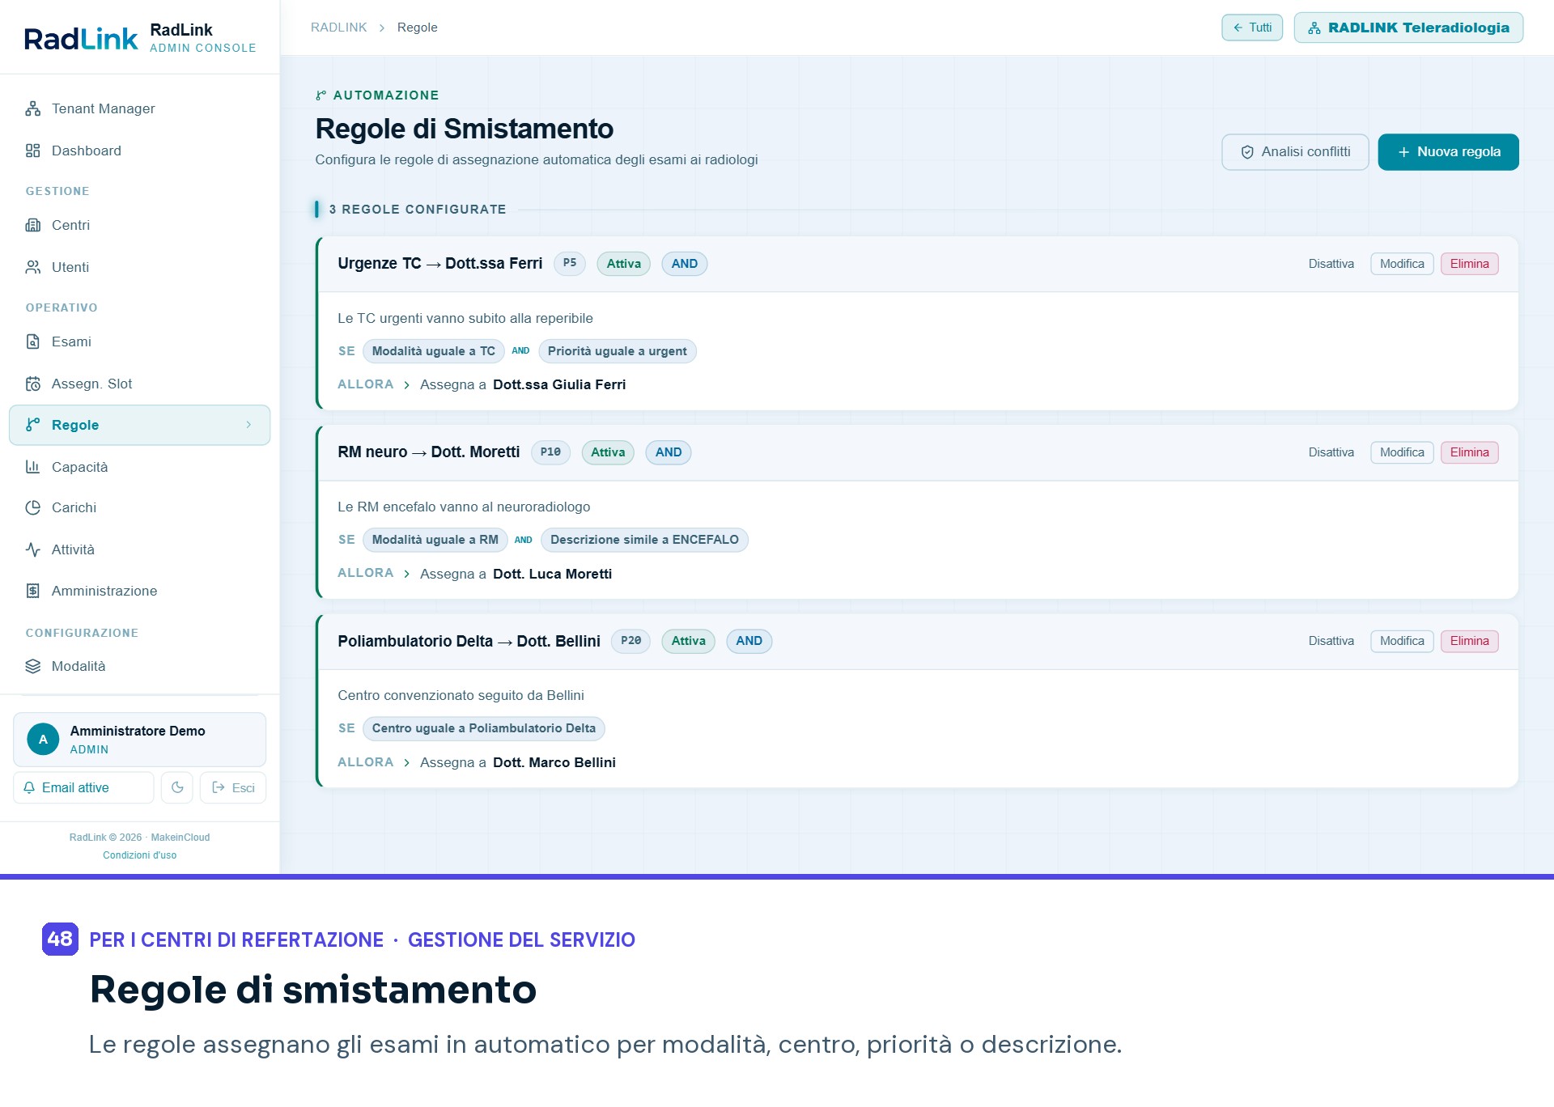The image size is (1554, 1107).
Task: Select the Regole sidebar item
Action: pos(139,425)
